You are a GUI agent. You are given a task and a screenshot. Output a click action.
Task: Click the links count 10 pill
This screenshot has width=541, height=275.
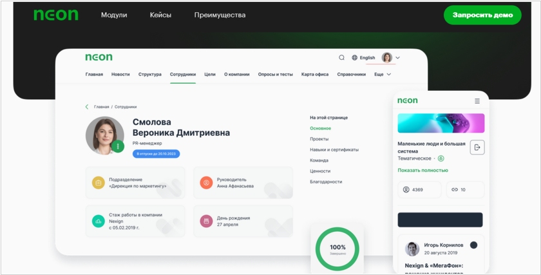pos(465,190)
